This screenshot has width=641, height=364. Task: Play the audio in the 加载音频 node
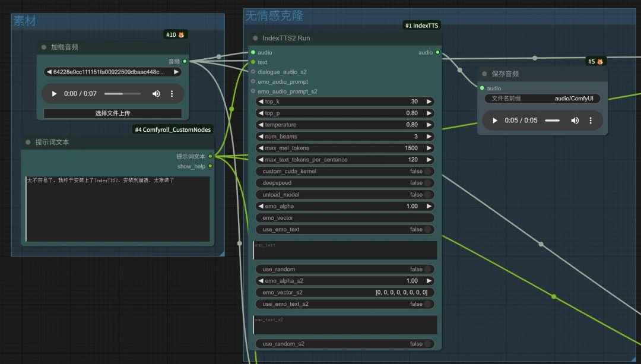pyautogui.click(x=54, y=94)
